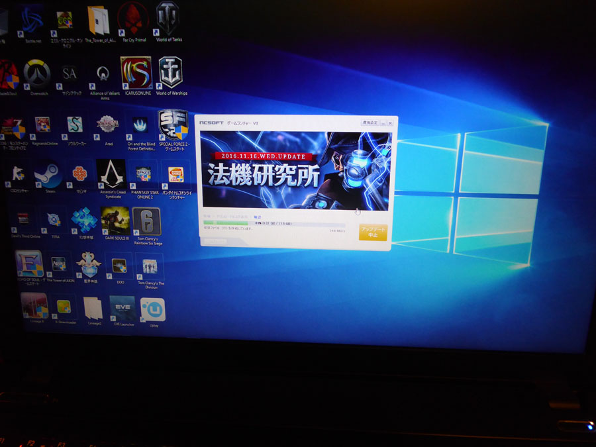This screenshot has width=596, height=447.
Task: Open the Lineage2 folder icon
Action: pos(93,310)
